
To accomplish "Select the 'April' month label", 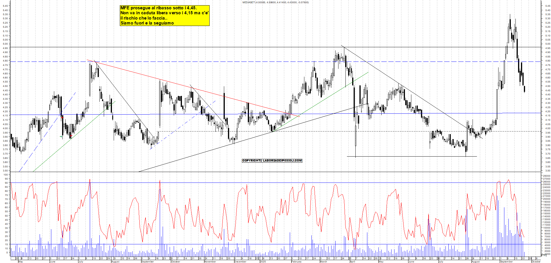I will (352, 262).
